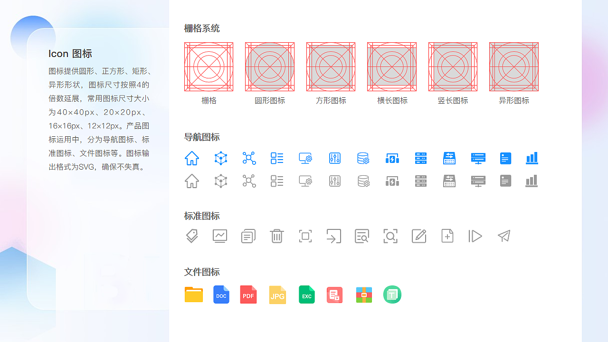Click the blue power server icon
Screen dimensions: 608x342
click(392, 159)
